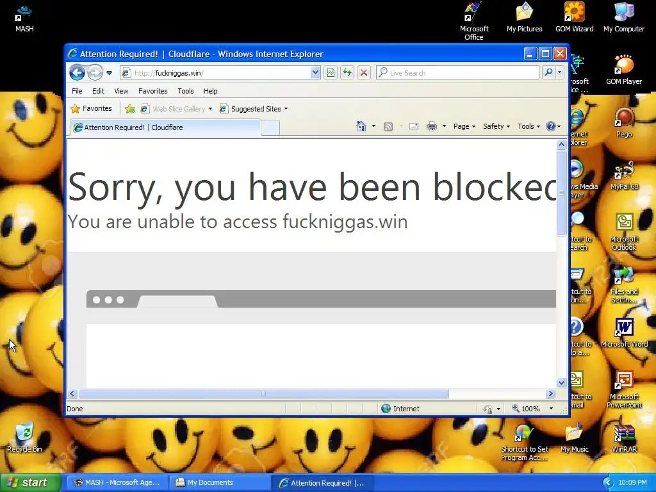Select the My Computer desktop icon
This screenshot has height=492, width=656.
click(624, 17)
